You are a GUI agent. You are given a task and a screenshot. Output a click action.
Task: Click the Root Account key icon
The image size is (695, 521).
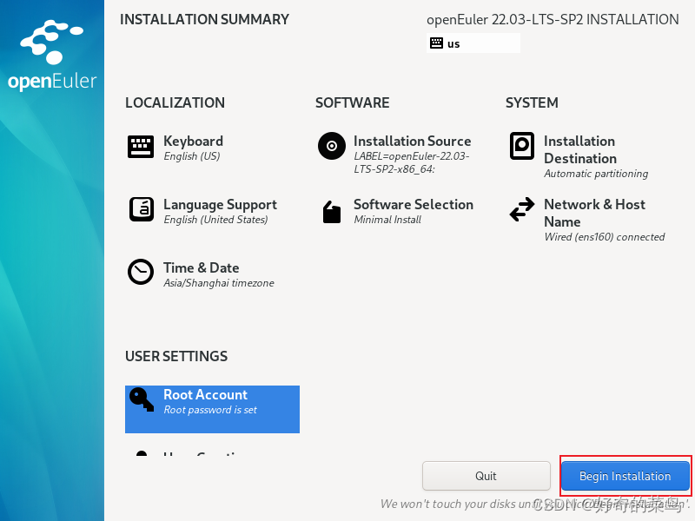pos(141,399)
